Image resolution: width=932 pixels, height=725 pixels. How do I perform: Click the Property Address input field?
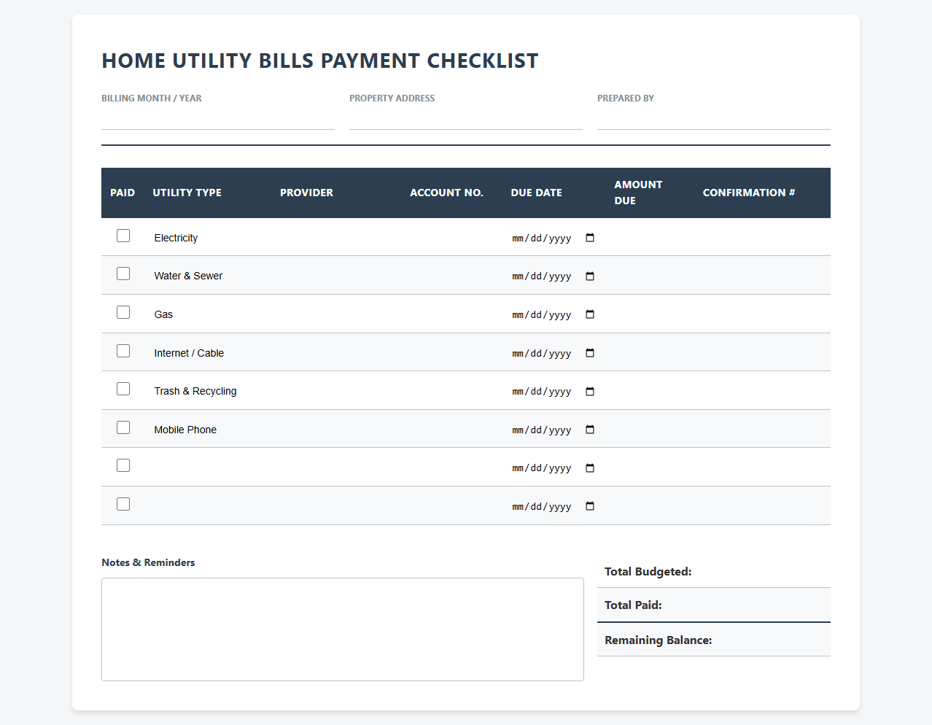point(466,118)
